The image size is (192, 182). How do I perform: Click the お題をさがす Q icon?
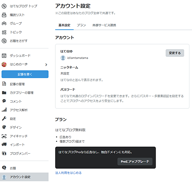click(x=4, y=41)
